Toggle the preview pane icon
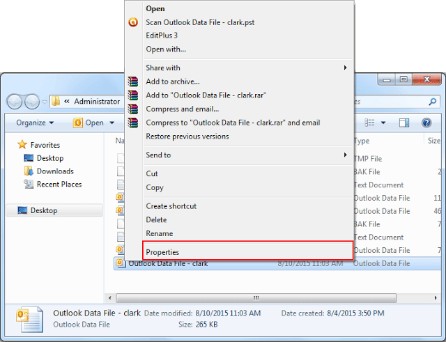This screenshot has width=446, height=342. click(404, 123)
